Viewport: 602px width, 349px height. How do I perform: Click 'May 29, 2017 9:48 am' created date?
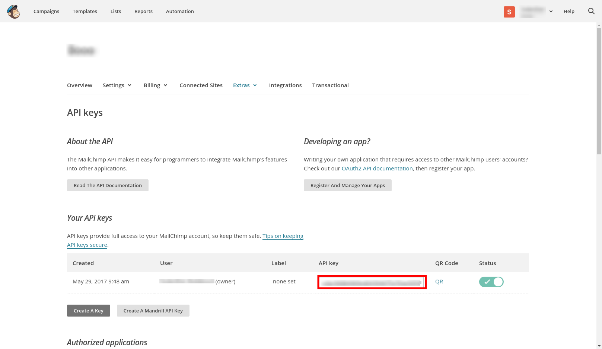click(x=101, y=282)
